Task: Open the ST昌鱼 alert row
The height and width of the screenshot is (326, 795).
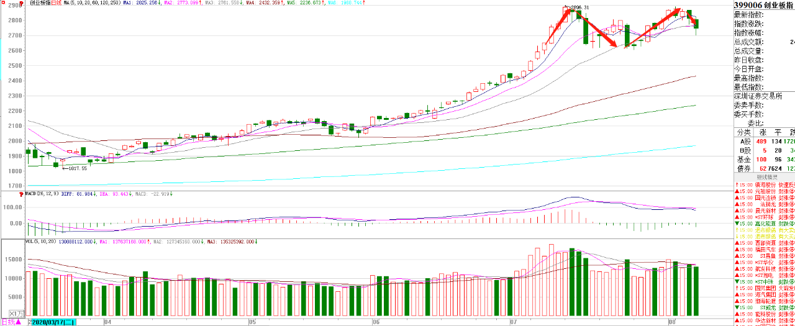Action: [x=765, y=256]
